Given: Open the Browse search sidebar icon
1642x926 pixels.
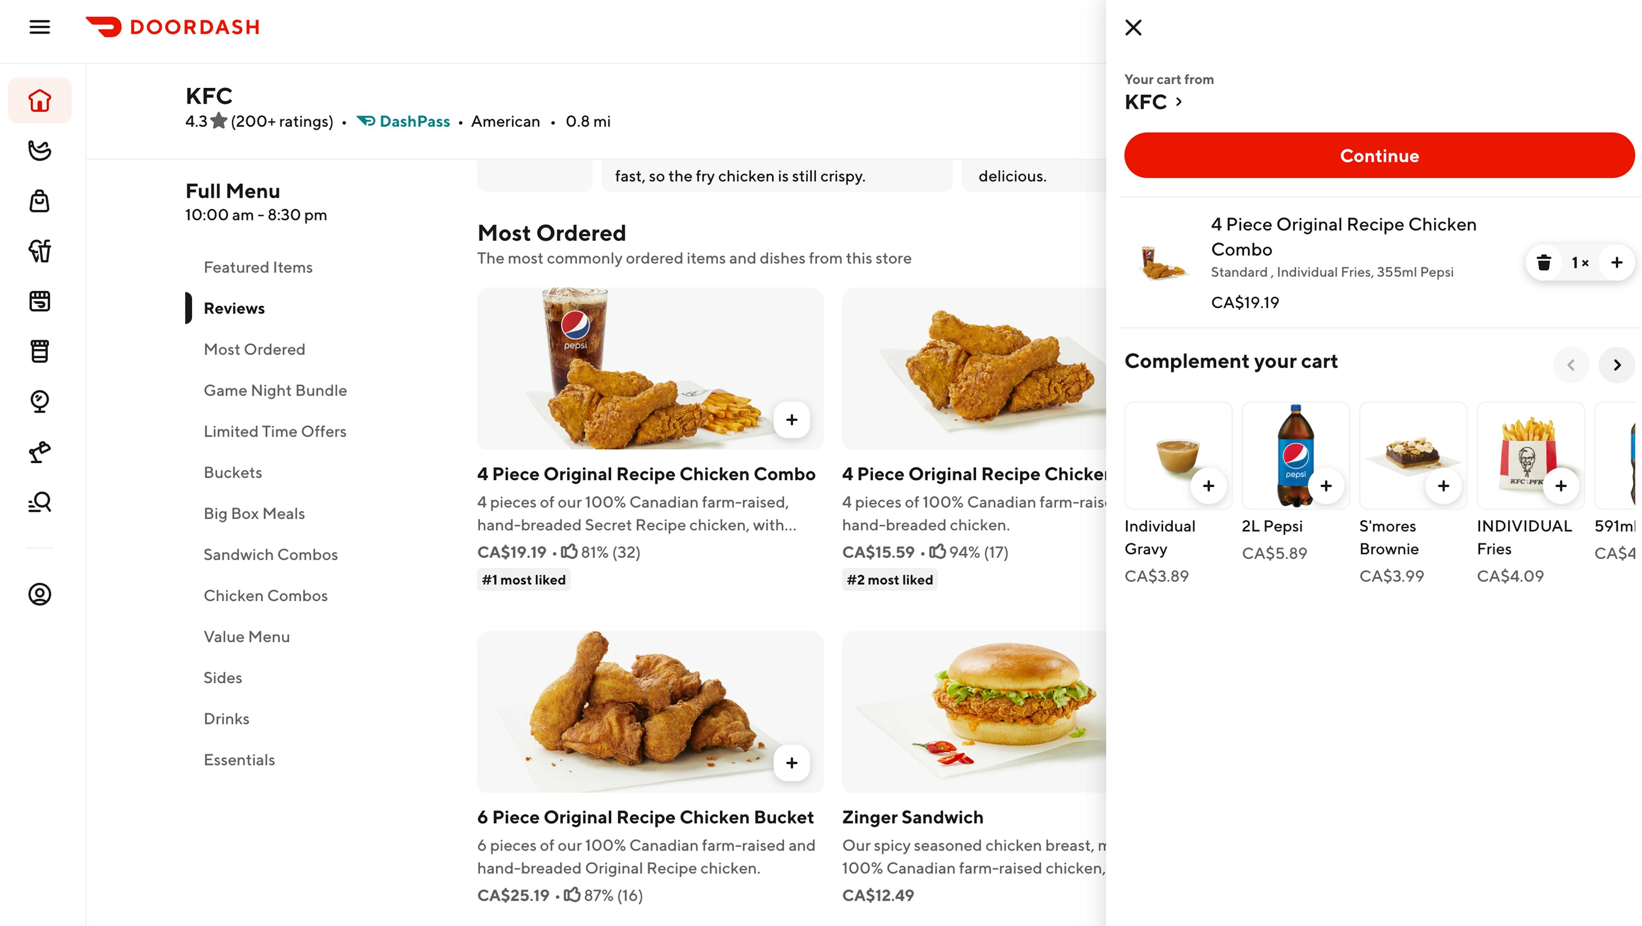Looking at the screenshot, I should pos(39,502).
